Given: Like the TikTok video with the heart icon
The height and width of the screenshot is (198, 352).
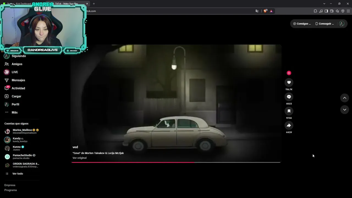Looking at the screenshot, I should [x=289, y=82].
